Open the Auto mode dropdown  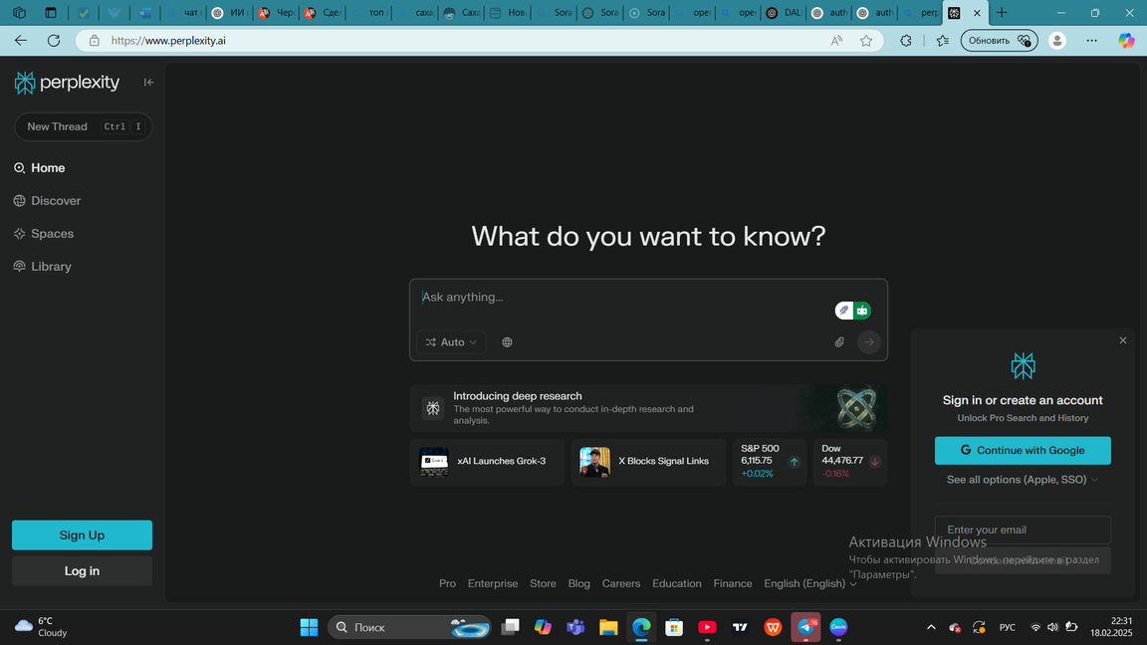451,342
